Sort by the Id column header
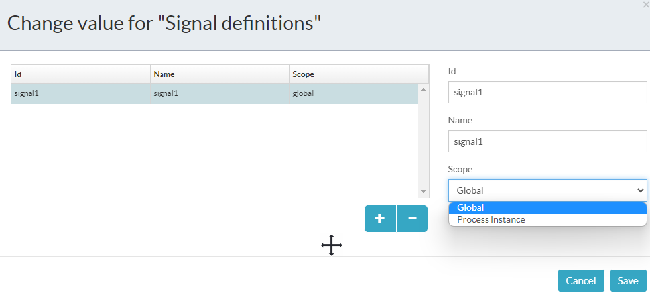Image resolution: width=650 pixels, height=293 pixels. [x=80, y=74]
